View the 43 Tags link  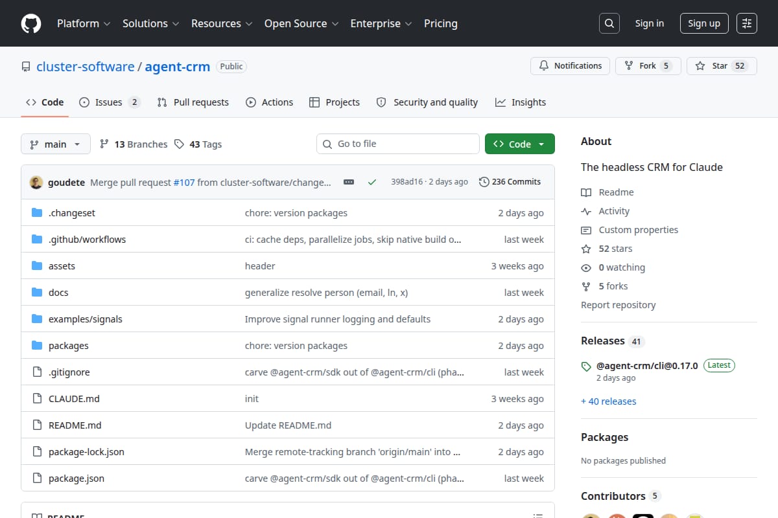pyautogui.click(x=198, y=144)
